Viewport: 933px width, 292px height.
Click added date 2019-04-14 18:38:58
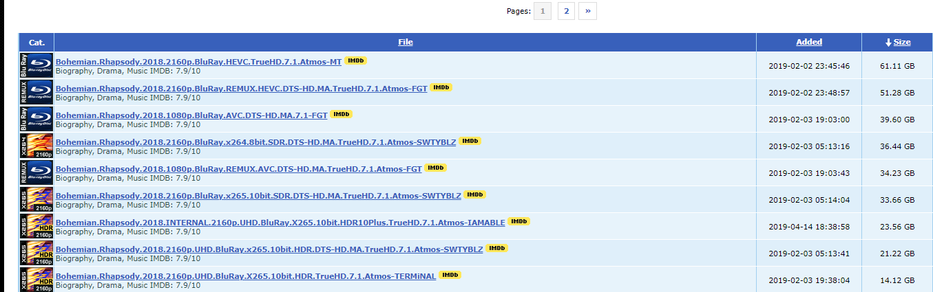809,227
